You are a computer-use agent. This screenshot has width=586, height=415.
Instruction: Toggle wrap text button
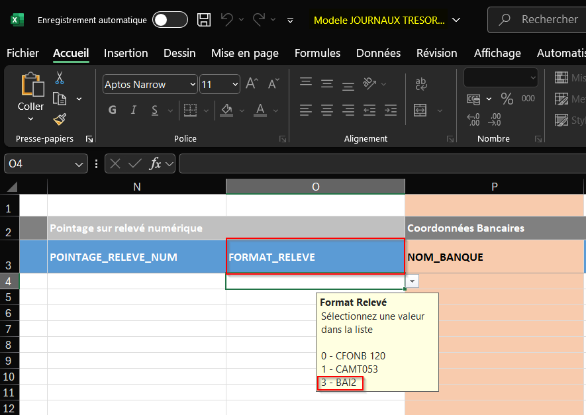(x=420, y=84)
